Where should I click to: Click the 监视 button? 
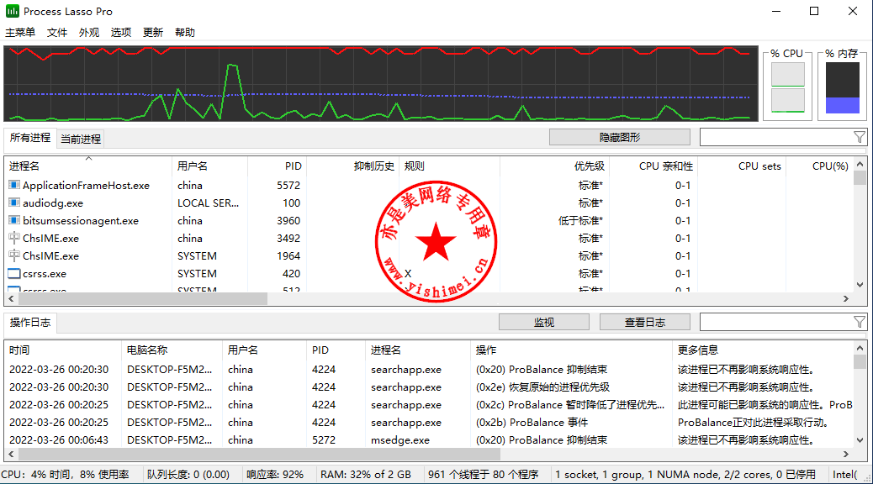click(x=544, y=322)
